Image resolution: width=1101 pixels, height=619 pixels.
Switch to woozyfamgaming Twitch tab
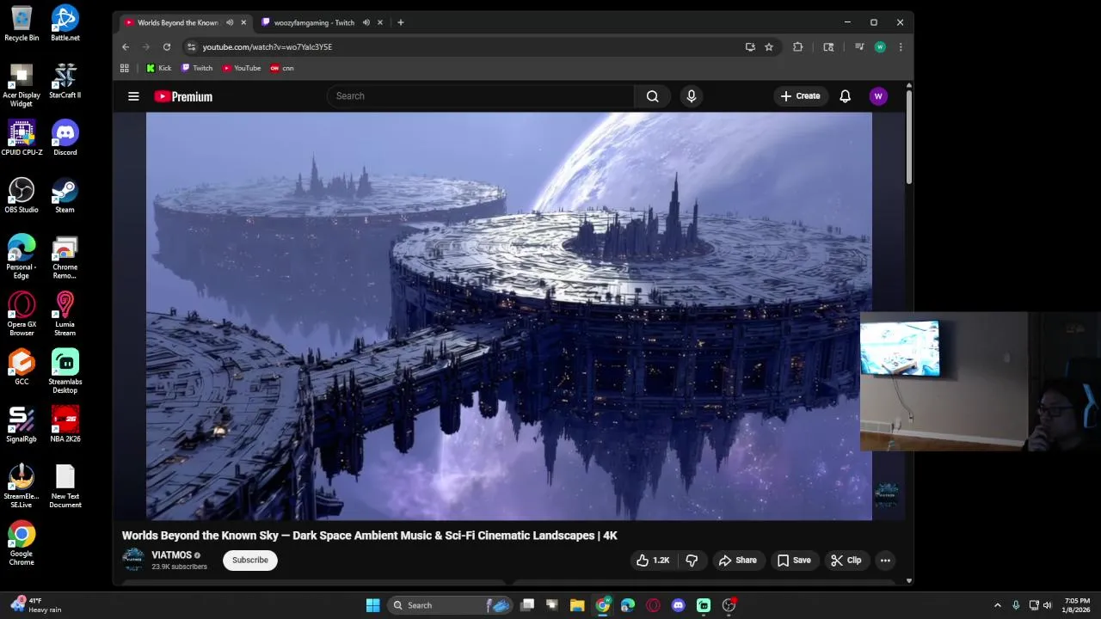click(x=315, y=22)
